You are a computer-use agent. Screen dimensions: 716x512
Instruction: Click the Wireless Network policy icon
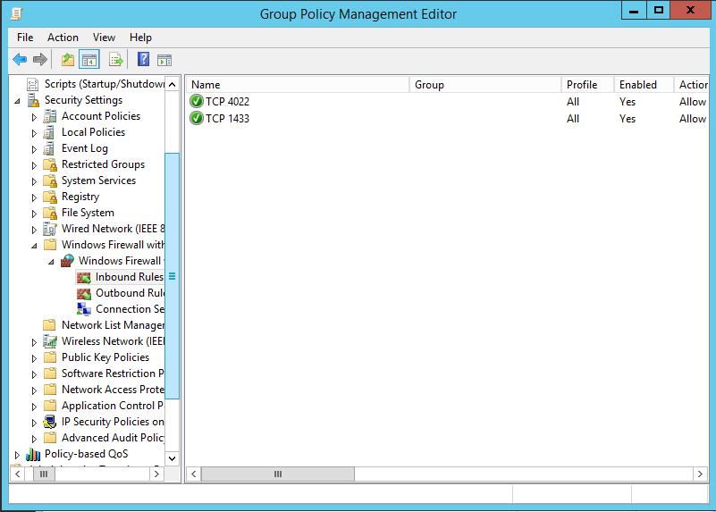pos(50,341)
